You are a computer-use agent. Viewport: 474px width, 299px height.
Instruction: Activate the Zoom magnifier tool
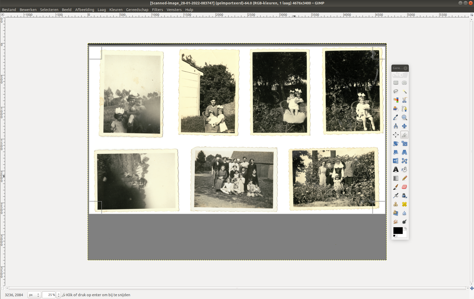[x=404, y=117]
